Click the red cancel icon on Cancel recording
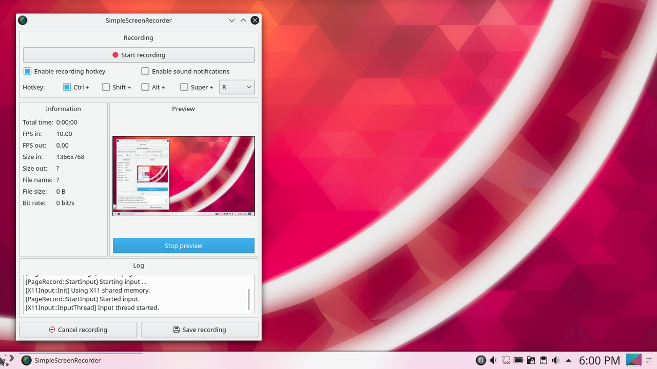657x369 pixels. 52,330
